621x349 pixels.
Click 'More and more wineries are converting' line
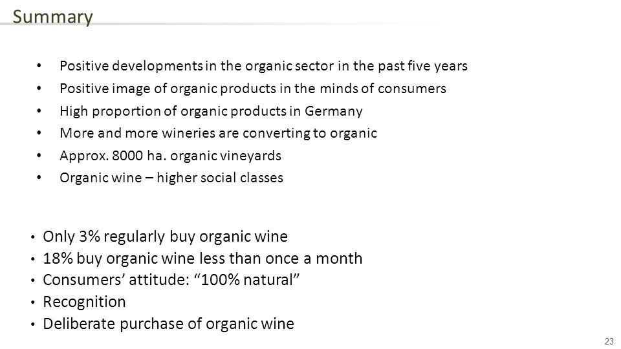[218, 133]
